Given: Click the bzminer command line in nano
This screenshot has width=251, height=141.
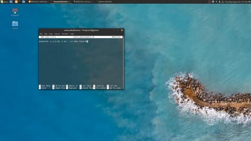Looking at the screenshot, I should 64,42.
